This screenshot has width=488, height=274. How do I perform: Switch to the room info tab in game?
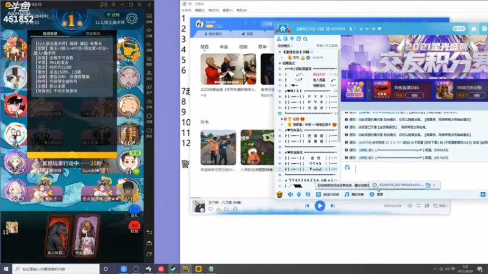click(x=50, y=33)
